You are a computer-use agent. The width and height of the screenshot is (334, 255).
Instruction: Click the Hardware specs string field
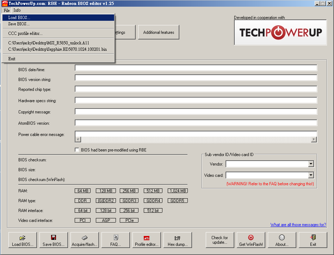pyautogui.click(x=196, y=100)
